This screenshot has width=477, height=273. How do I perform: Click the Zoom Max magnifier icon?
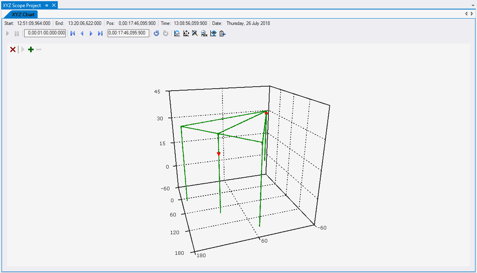pos(204,34)
